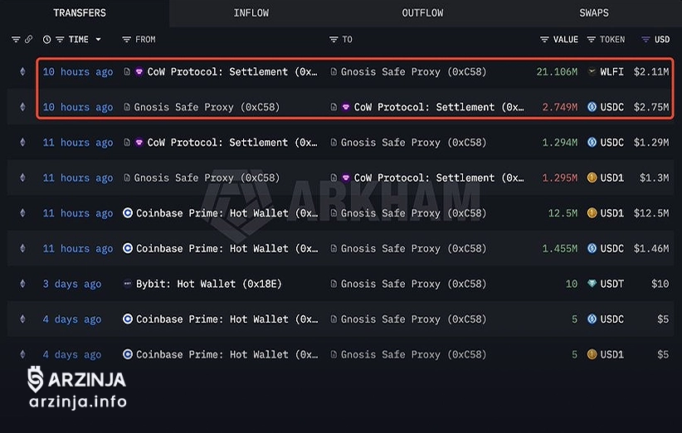The height and width of the screenshot is (433, 682).
Task: Switch to the OUTFLOW tab
Action: pos(422,12)
